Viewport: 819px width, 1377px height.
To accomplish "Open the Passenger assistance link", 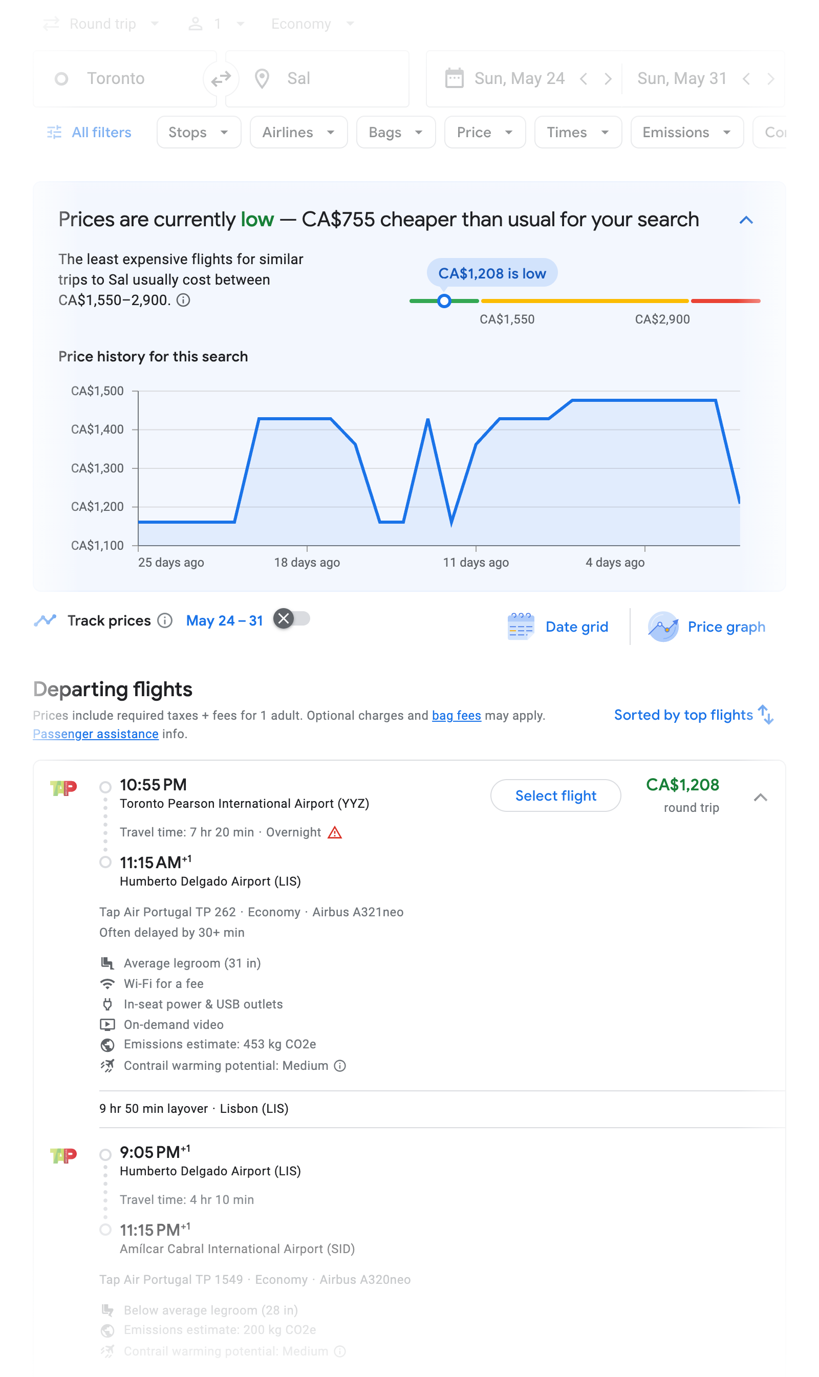I will 95,734.
